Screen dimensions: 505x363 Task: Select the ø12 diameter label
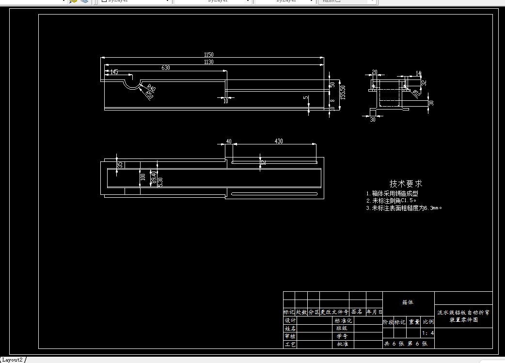[x=416, y=94]
